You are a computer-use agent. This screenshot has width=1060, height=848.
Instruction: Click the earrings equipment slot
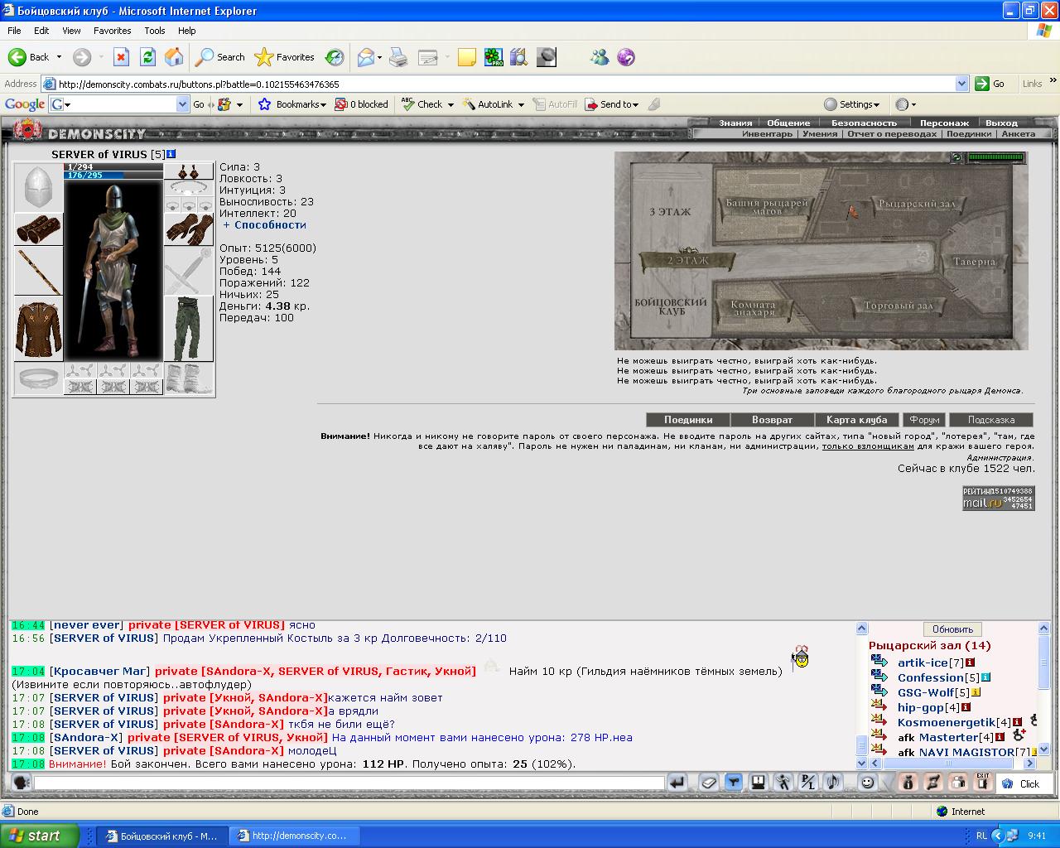[189, 171]
